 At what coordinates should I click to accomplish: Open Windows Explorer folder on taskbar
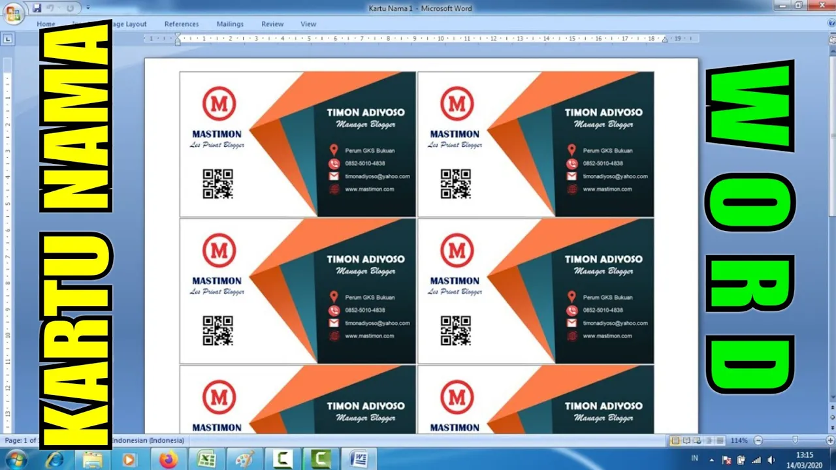92,460
